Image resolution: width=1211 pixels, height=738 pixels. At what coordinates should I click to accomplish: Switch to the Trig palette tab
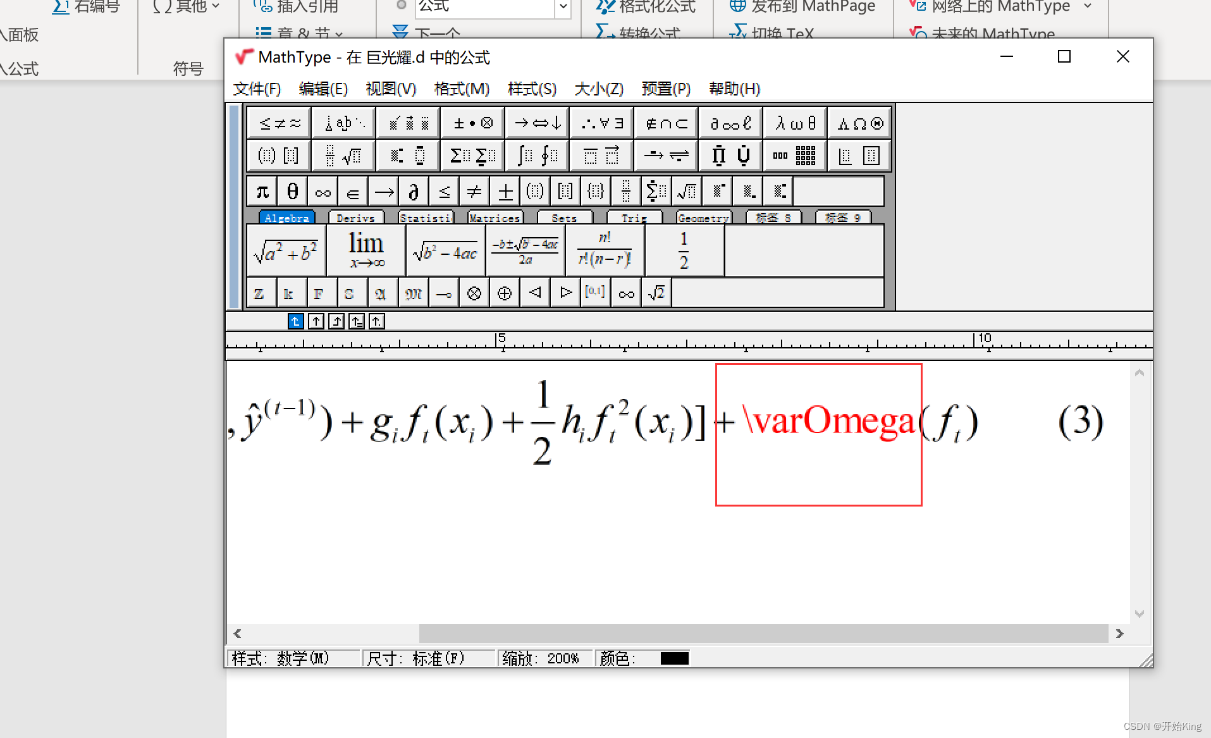(634, 218)
